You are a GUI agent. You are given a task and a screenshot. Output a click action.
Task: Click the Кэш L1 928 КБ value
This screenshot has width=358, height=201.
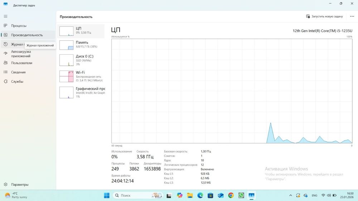click(205, 174)
